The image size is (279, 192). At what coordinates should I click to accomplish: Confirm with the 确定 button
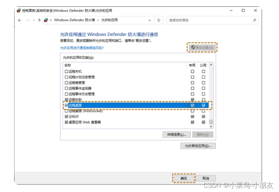tap(184, 178)
